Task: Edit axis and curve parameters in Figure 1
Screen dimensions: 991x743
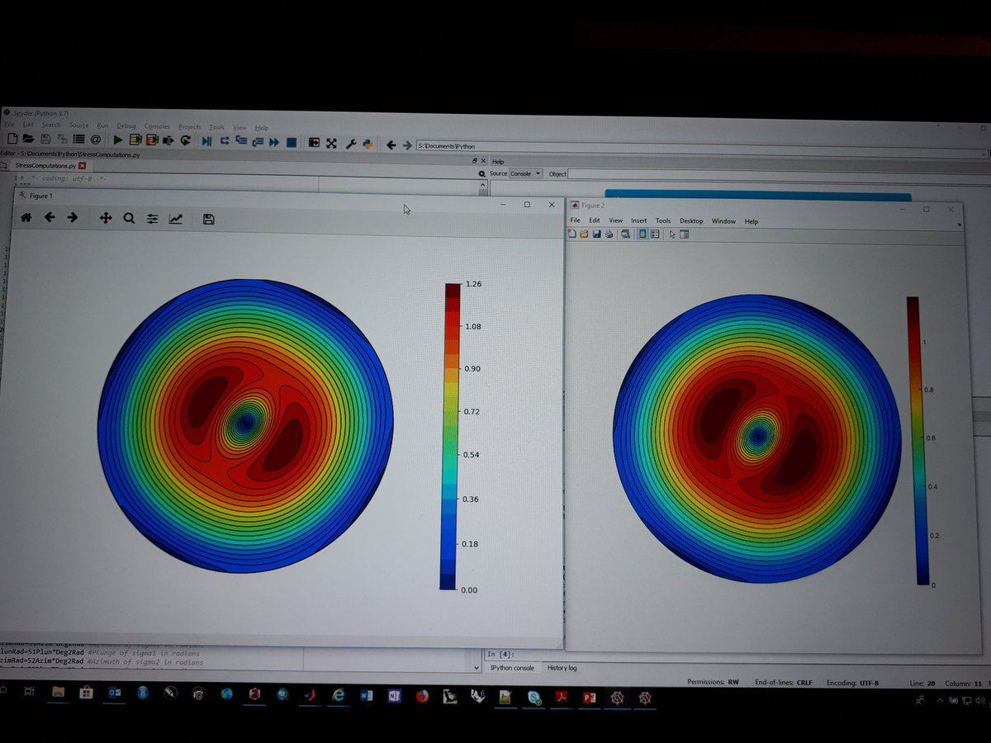Action: pyautogui.click(x=175, y=219)
